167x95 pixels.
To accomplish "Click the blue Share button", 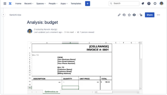I will [x=150, y=15].
